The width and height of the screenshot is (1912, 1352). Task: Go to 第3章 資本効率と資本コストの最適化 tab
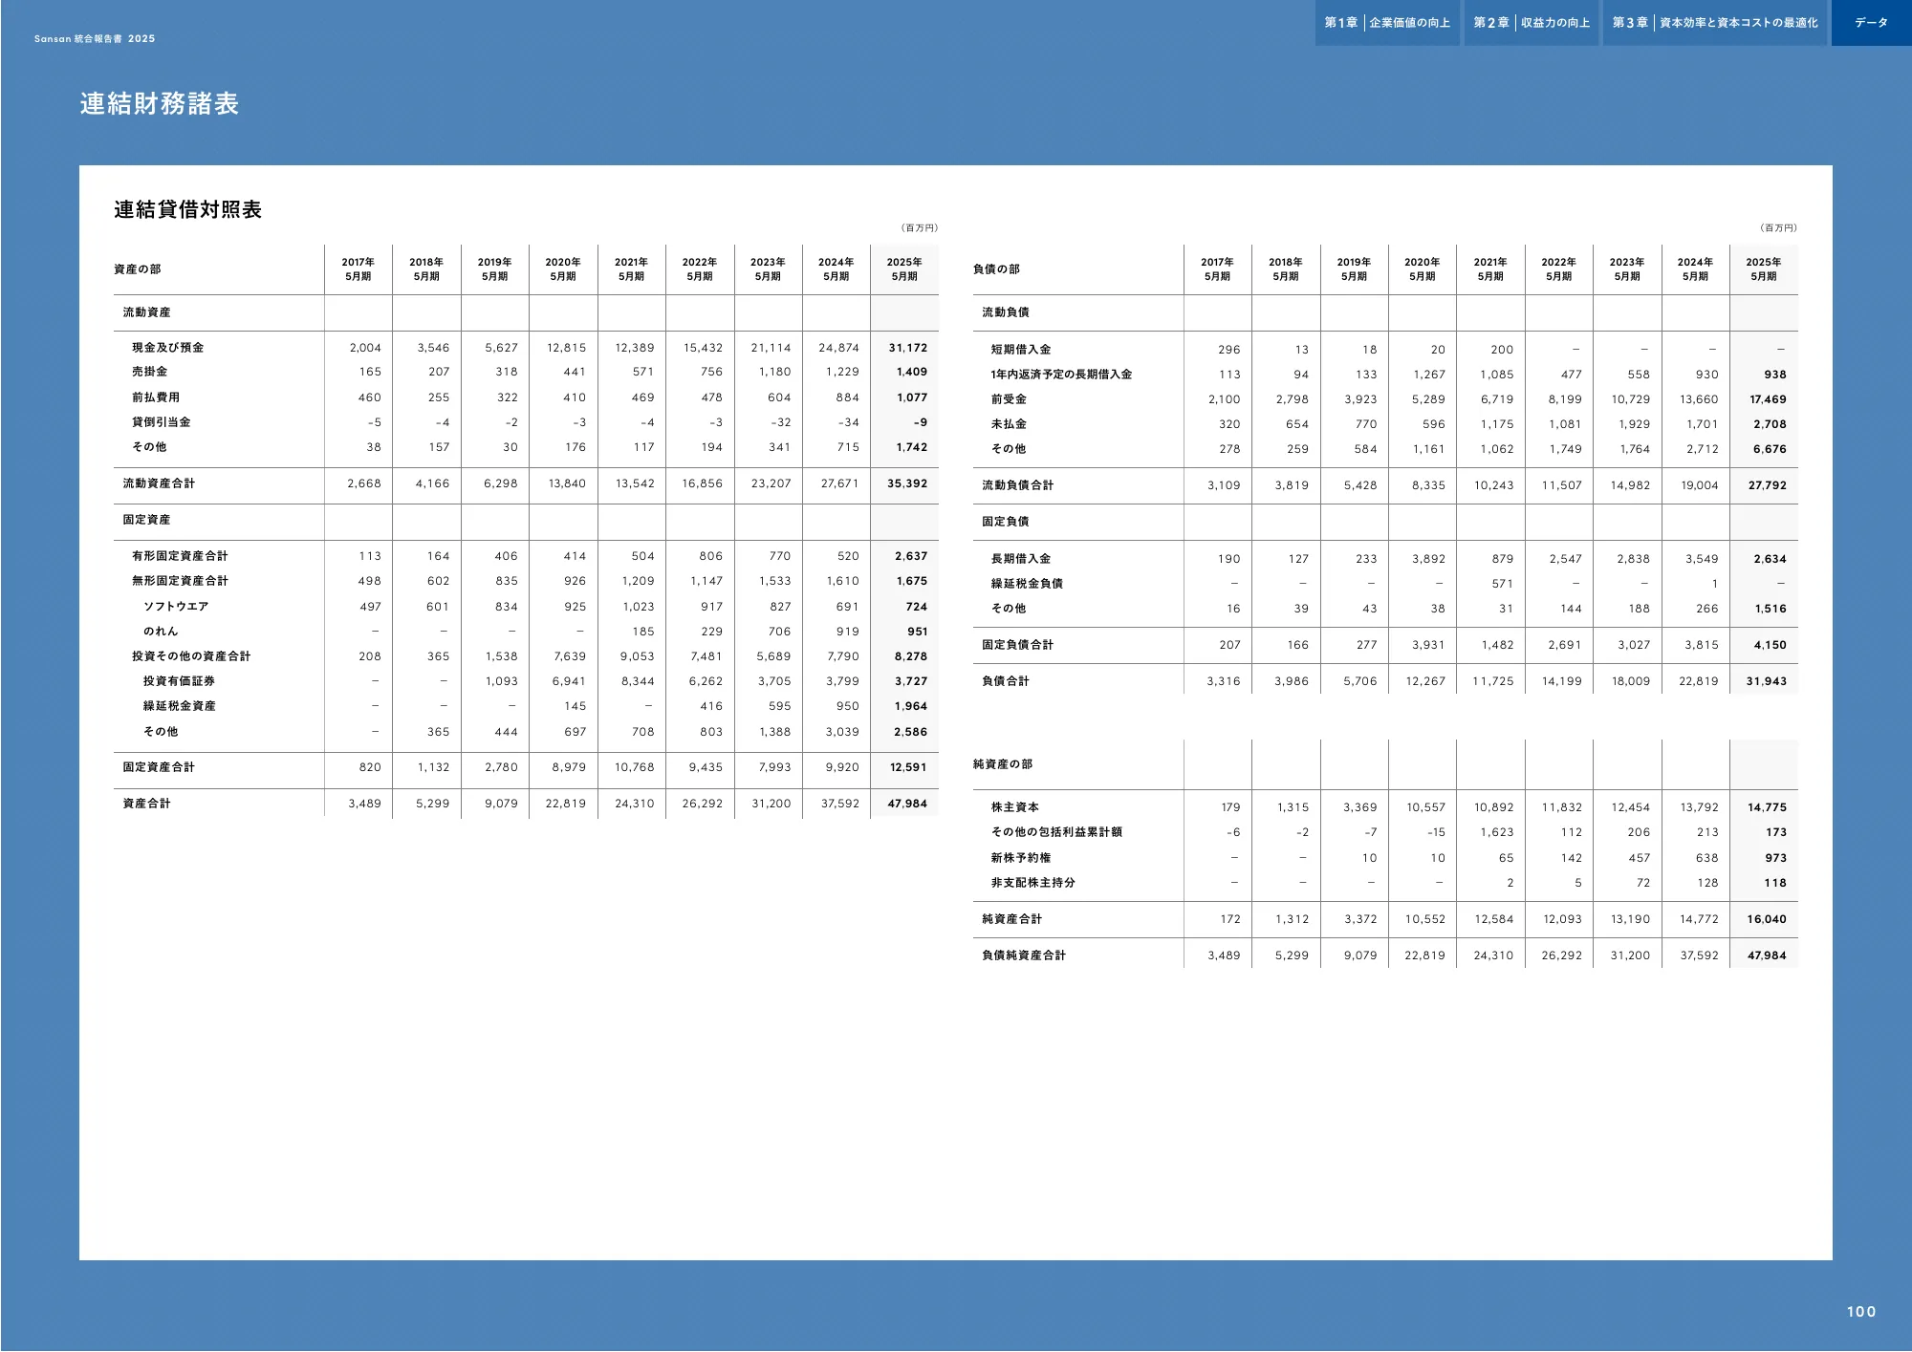tap(1714, 23)
